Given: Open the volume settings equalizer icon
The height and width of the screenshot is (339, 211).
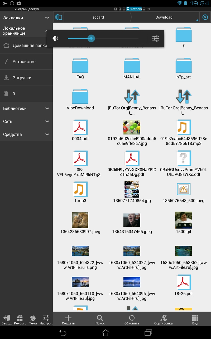Looking at the screenshot, I should pyautogui.click(x=156, y=39).
